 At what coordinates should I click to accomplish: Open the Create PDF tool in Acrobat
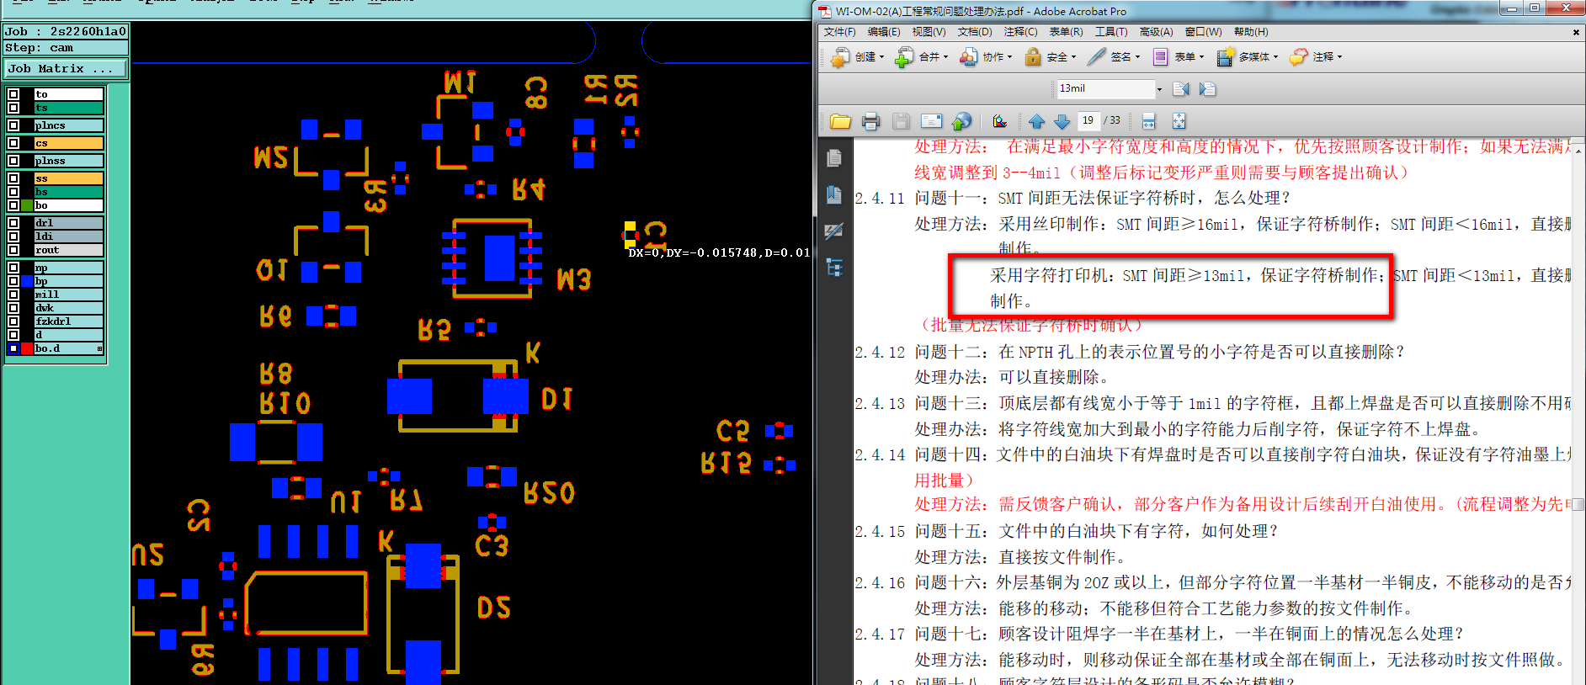pos(840,57)
